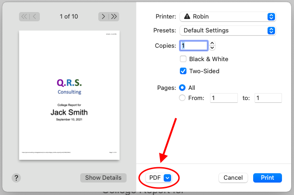Open the PDF dropdown menu

click(x=159, y=178)
